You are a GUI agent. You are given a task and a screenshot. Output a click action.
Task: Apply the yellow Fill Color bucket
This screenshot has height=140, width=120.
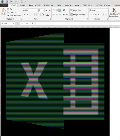click(x=43, y=14)
